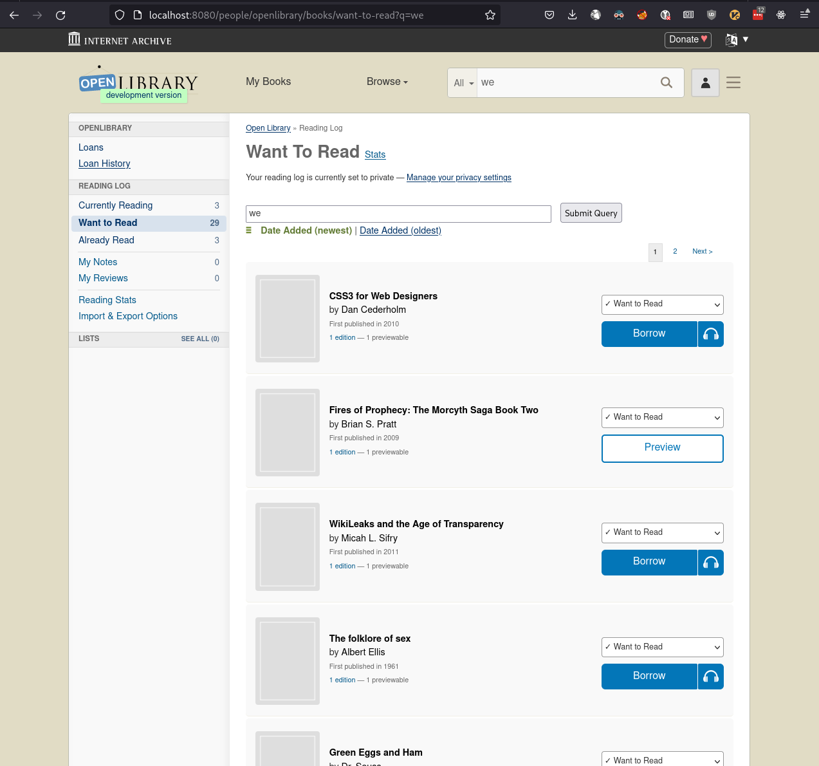Sort by Date Added (oldest)
The width and height of the screenshot is (819, 766).
point(400,230)
